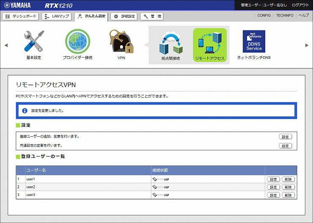Click the blue info icon in the message

(x=25, y=110)
